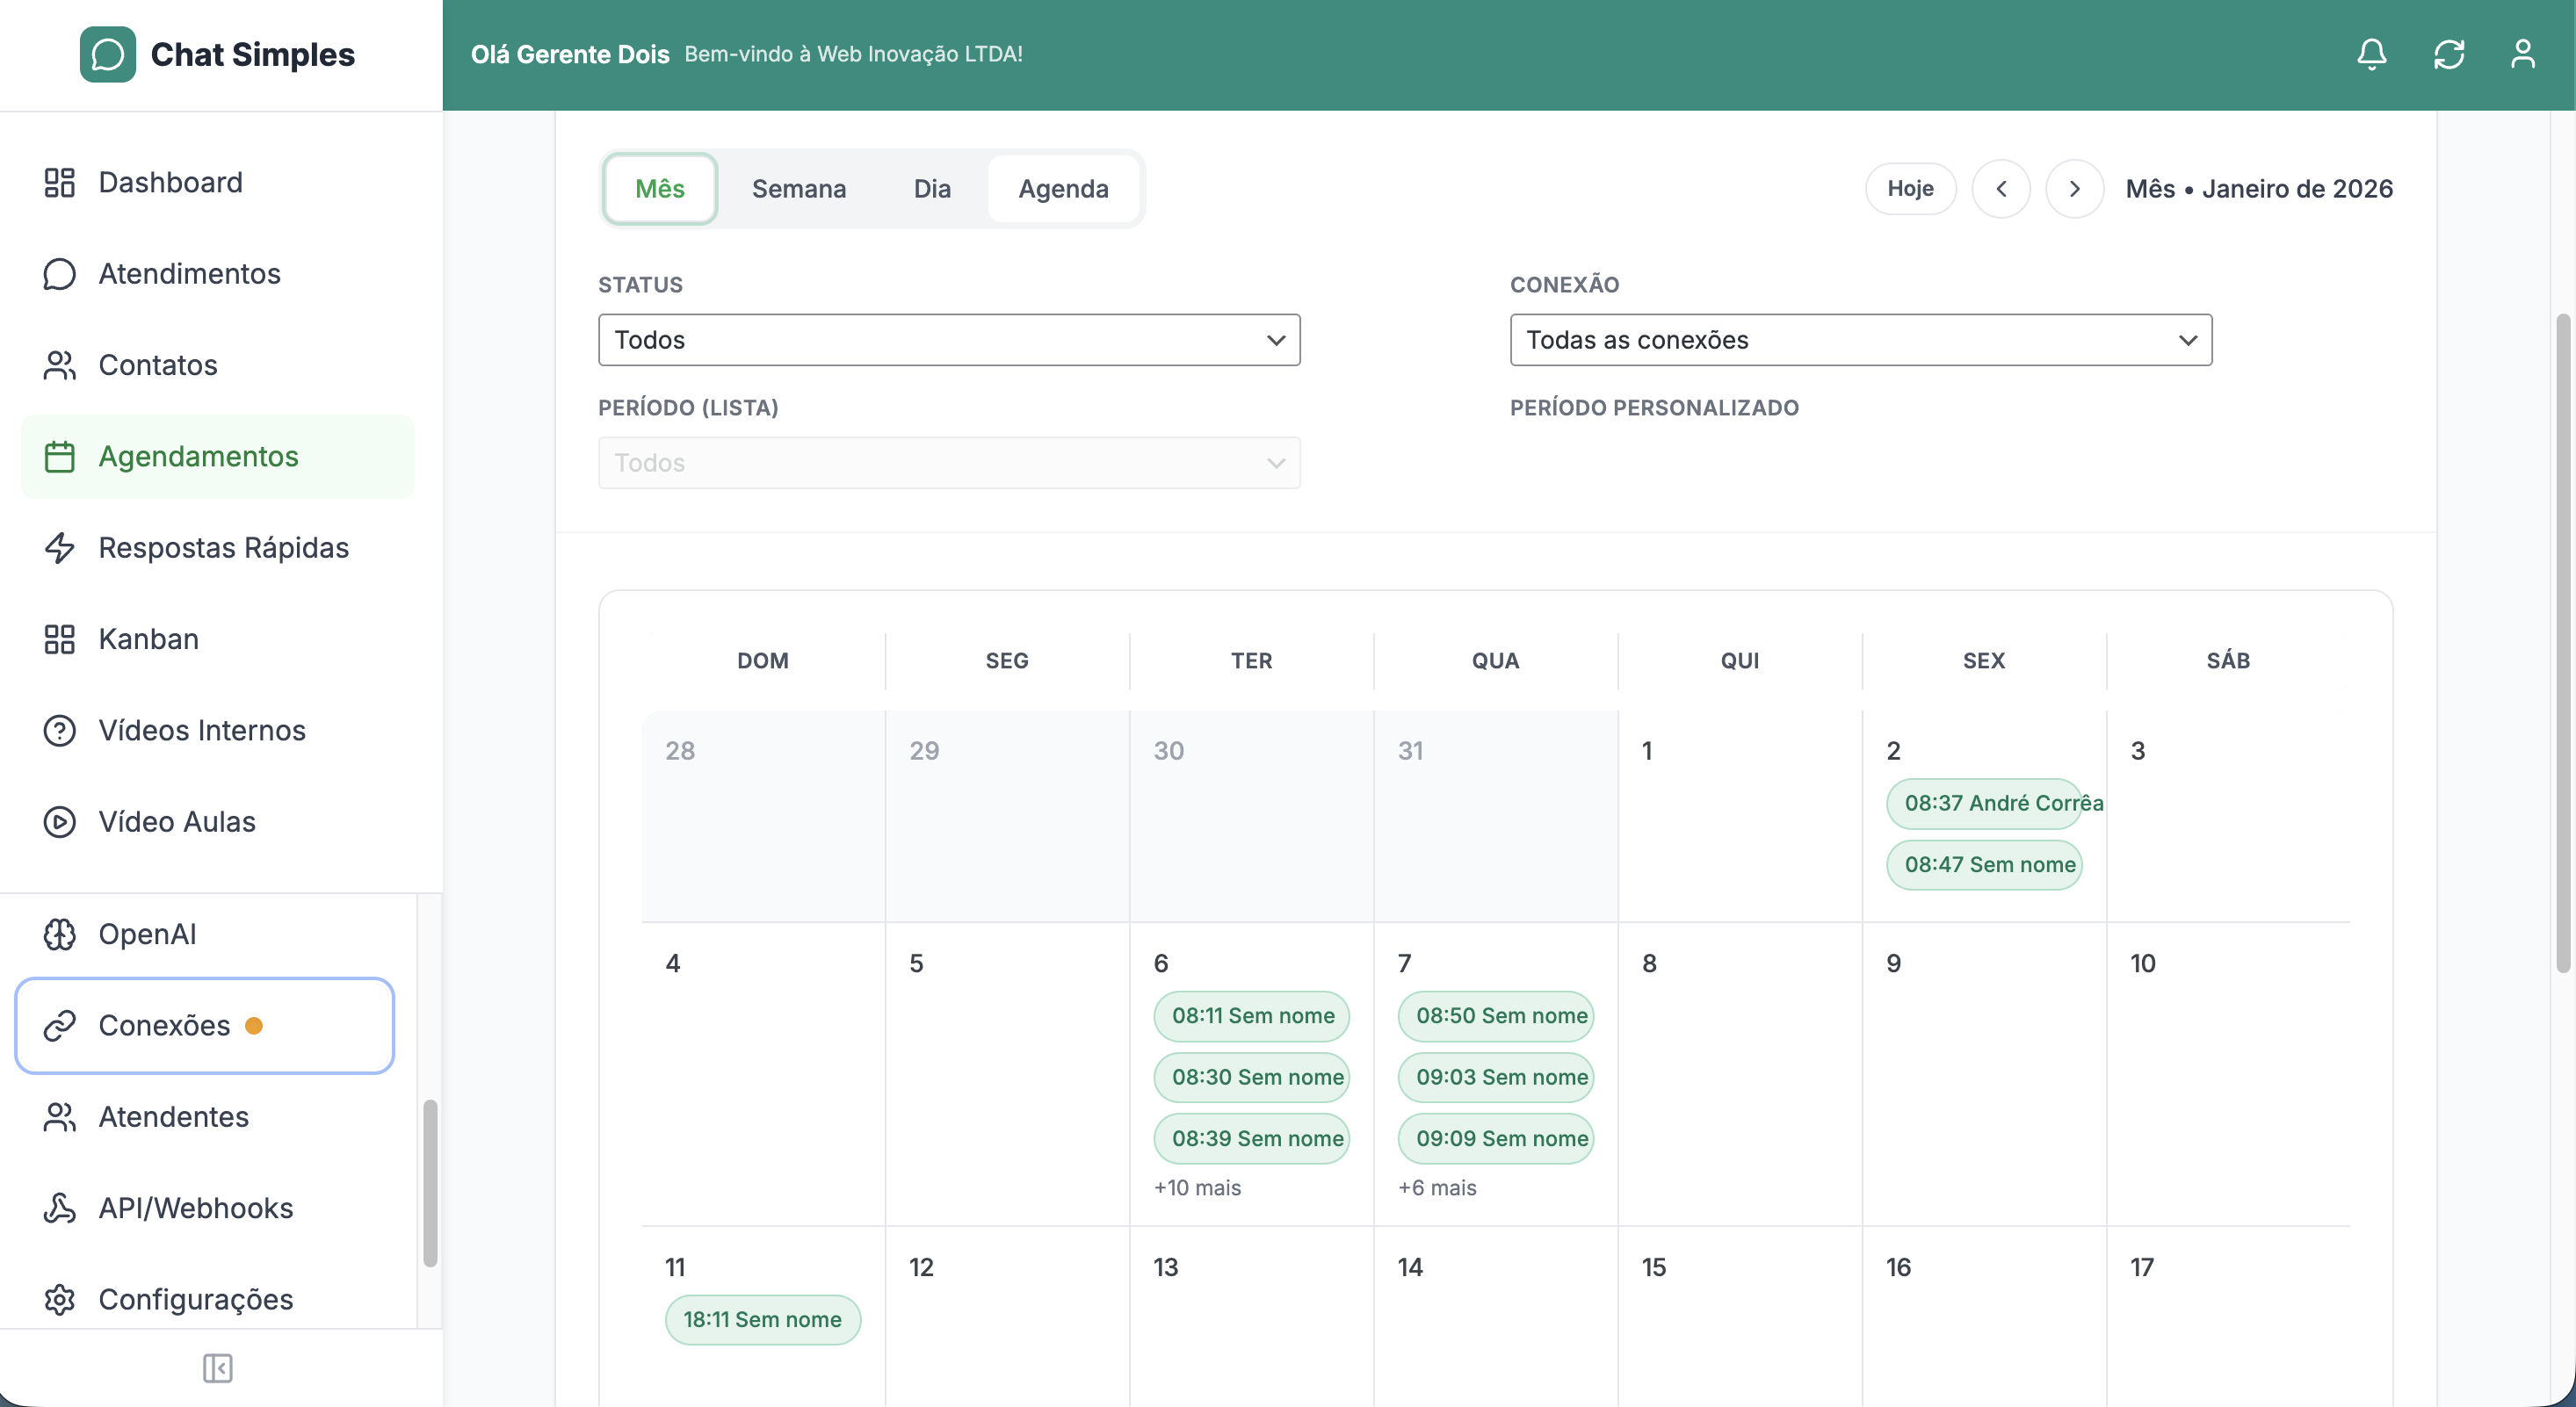
Task: Open the CONEXÃO dropdown Todas as conexões
Action: tap(1859, 340)
